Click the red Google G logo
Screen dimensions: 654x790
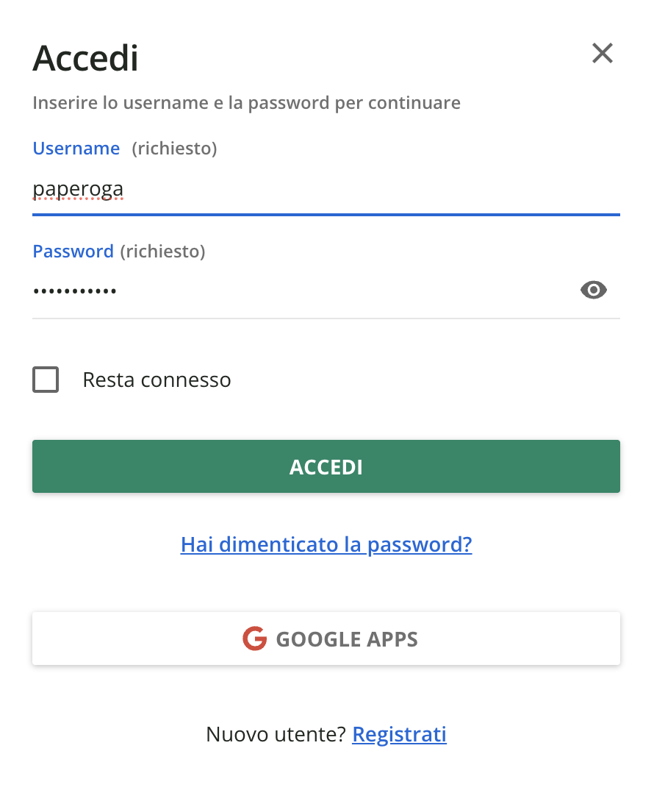pyautogui.click(x=254, y=638)
